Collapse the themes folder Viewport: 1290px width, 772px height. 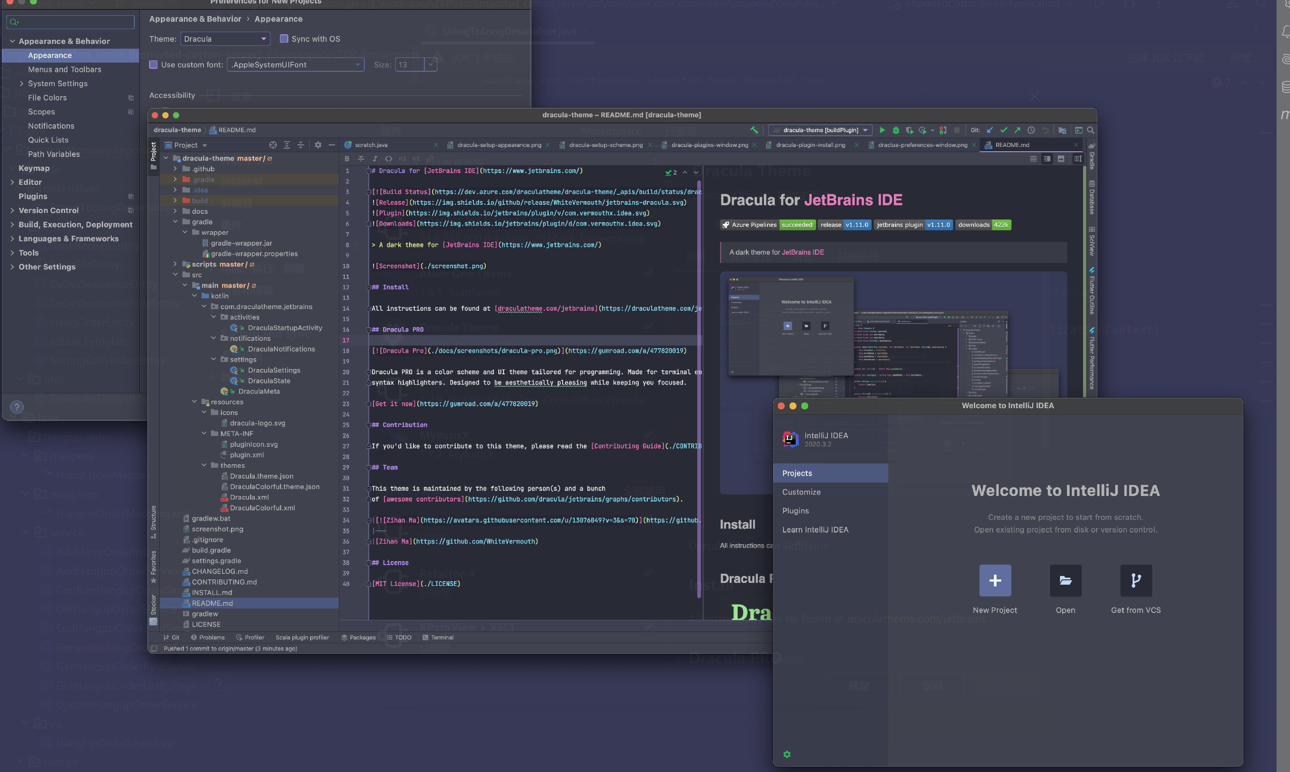(204, 465)
